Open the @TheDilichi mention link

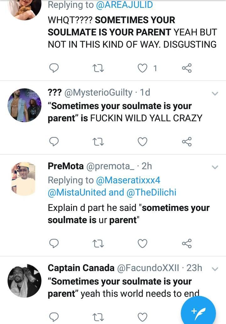click(x=151, y=192)
